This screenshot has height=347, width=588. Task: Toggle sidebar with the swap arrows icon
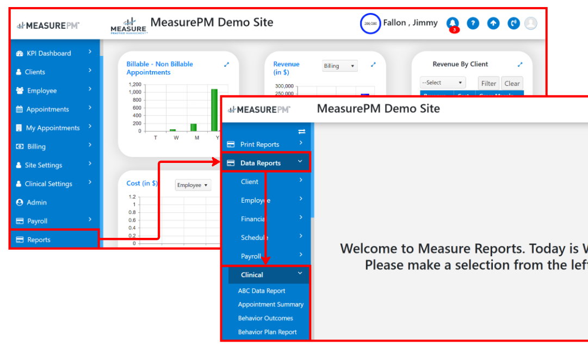(301, 131)
